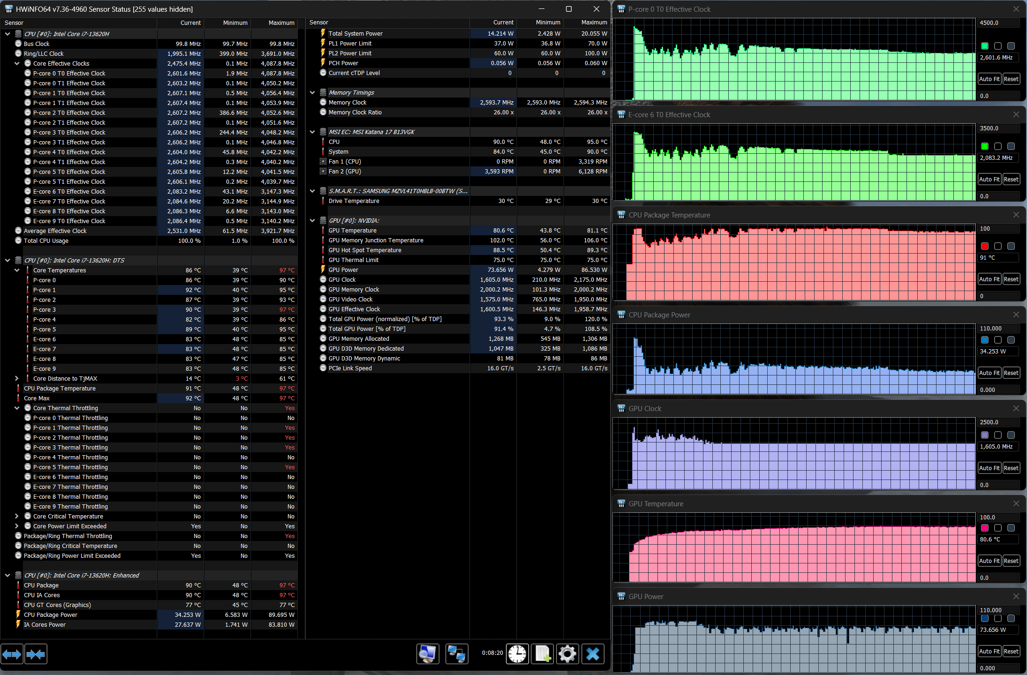
Task: Select the Total CPU Usage row
Action: coord(46,241)
